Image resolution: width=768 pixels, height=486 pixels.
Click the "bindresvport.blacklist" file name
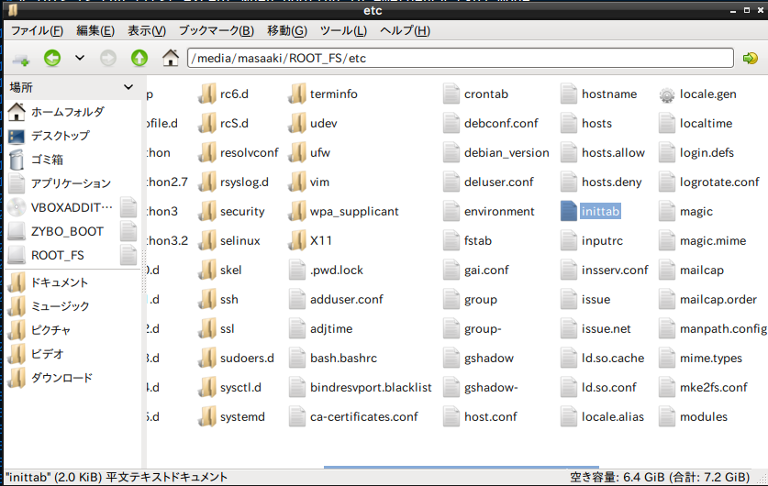click(371, 388)
